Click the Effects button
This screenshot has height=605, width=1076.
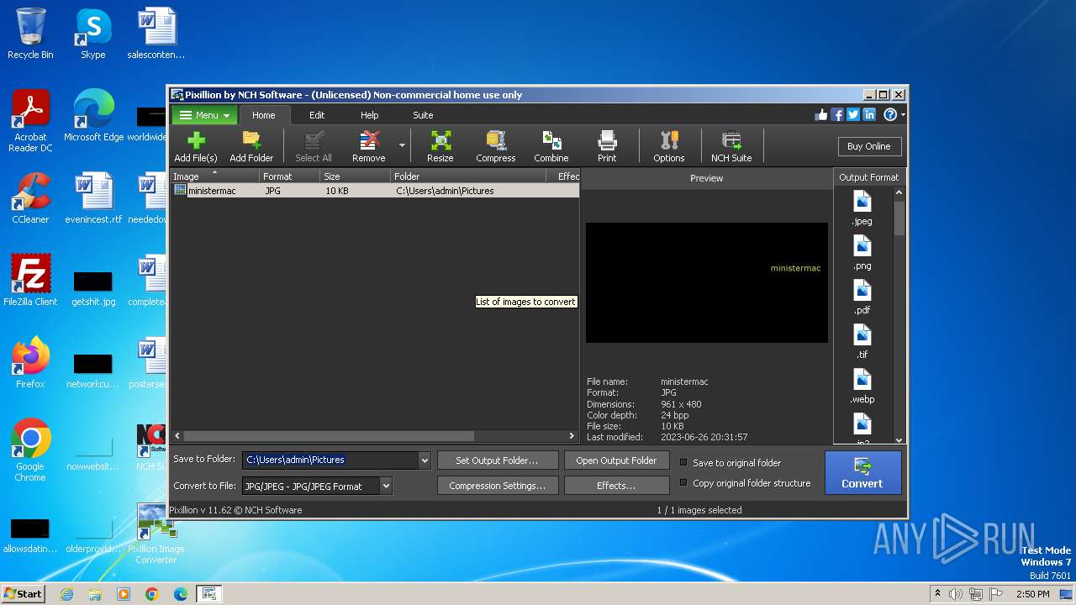(x=616, y=486)
